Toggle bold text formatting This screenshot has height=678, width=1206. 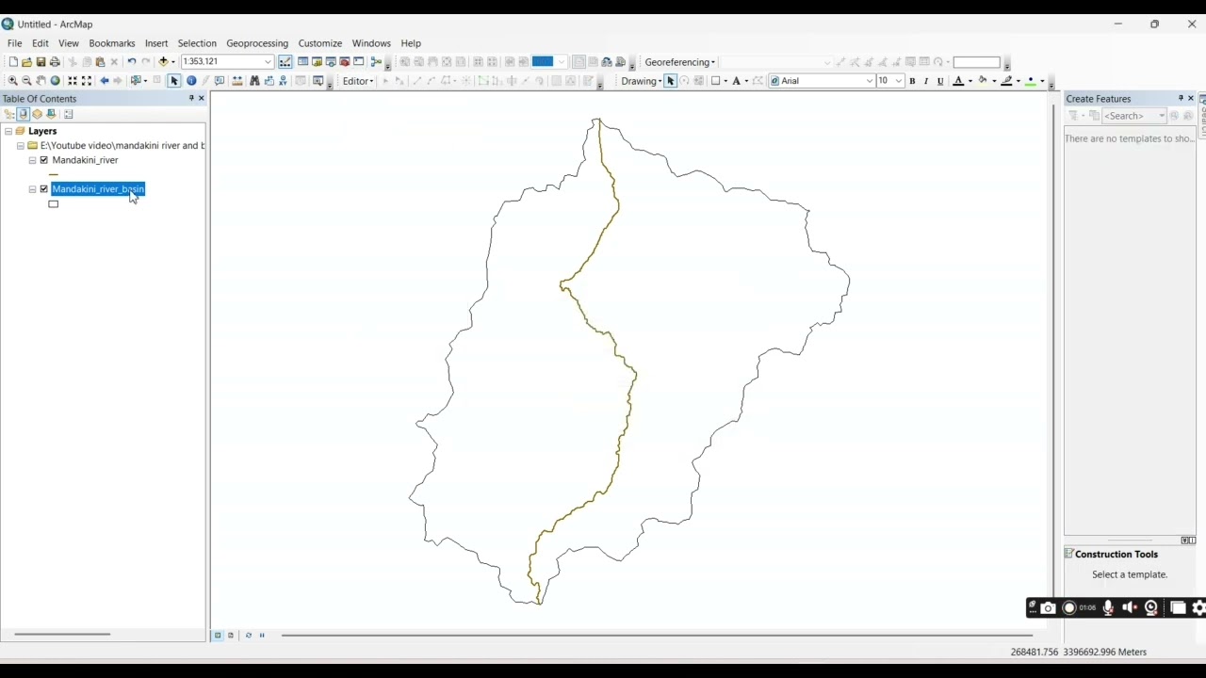point(912,81)
